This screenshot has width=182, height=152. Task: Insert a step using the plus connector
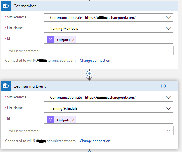click(90, 73)
